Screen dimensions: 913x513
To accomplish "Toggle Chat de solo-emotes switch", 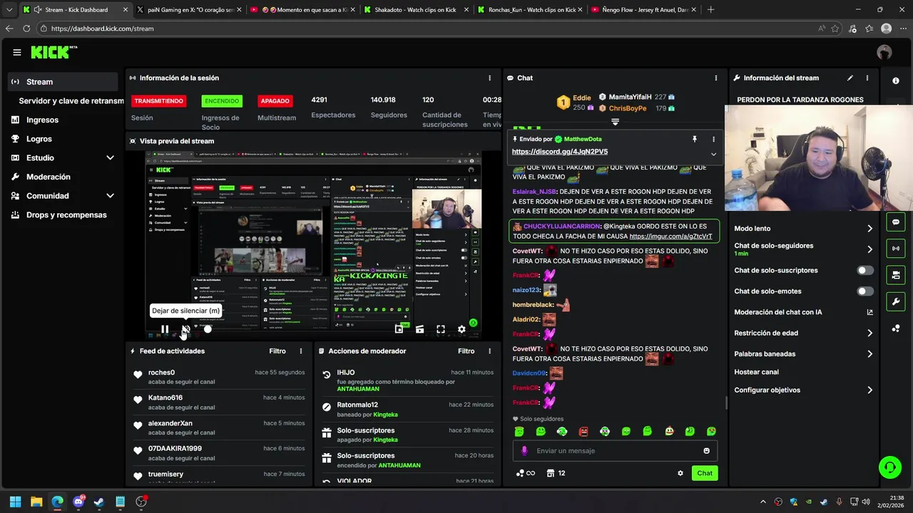I will click(x=865, y=291).
